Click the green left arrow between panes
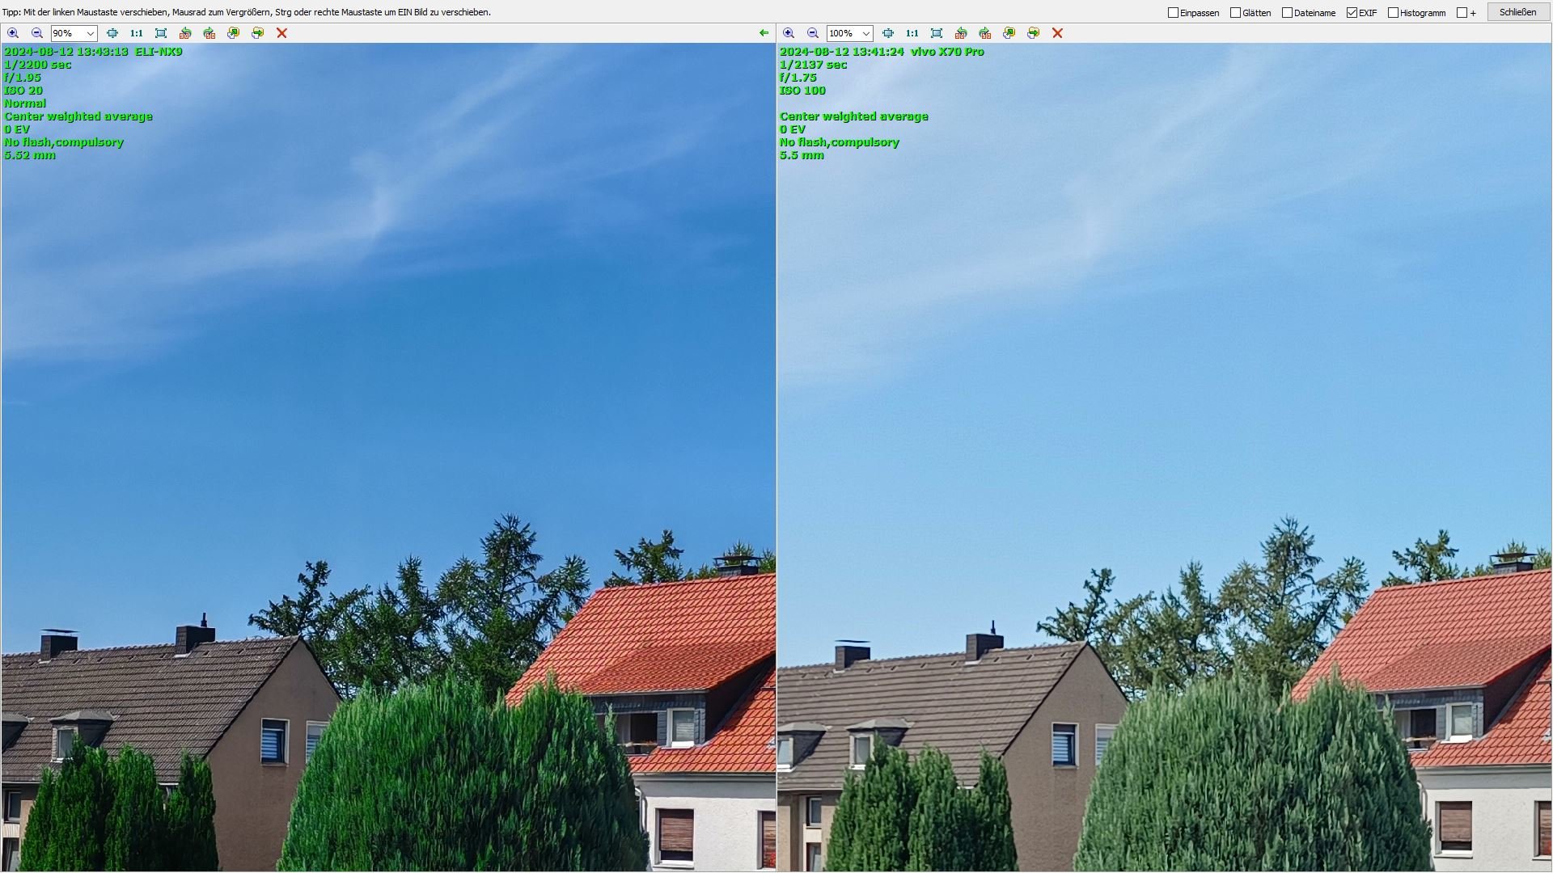This screenshot has height=873, width=1553. [x=764, y=33]
